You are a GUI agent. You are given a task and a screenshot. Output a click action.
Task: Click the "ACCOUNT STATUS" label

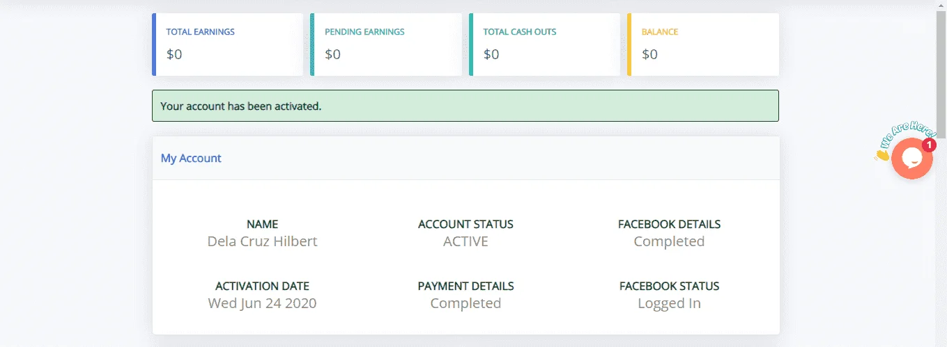(x=465, y=224)
